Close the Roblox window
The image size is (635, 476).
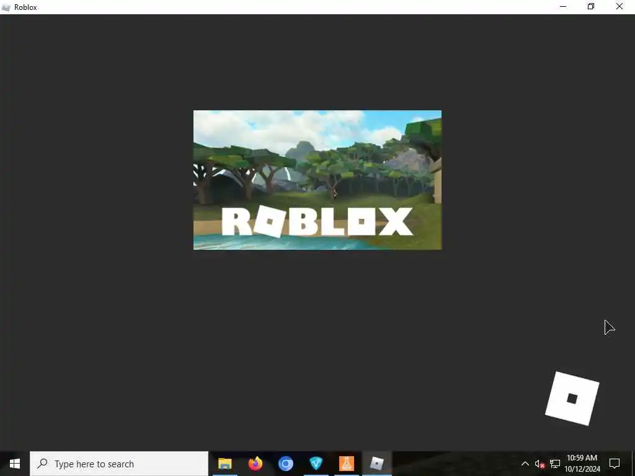coord(619,7)
